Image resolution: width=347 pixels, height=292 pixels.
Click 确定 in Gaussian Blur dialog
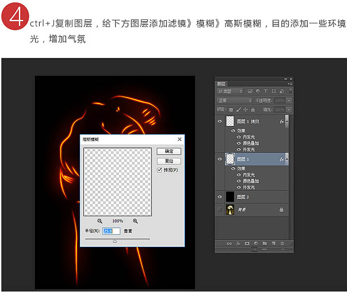[169, 151]
